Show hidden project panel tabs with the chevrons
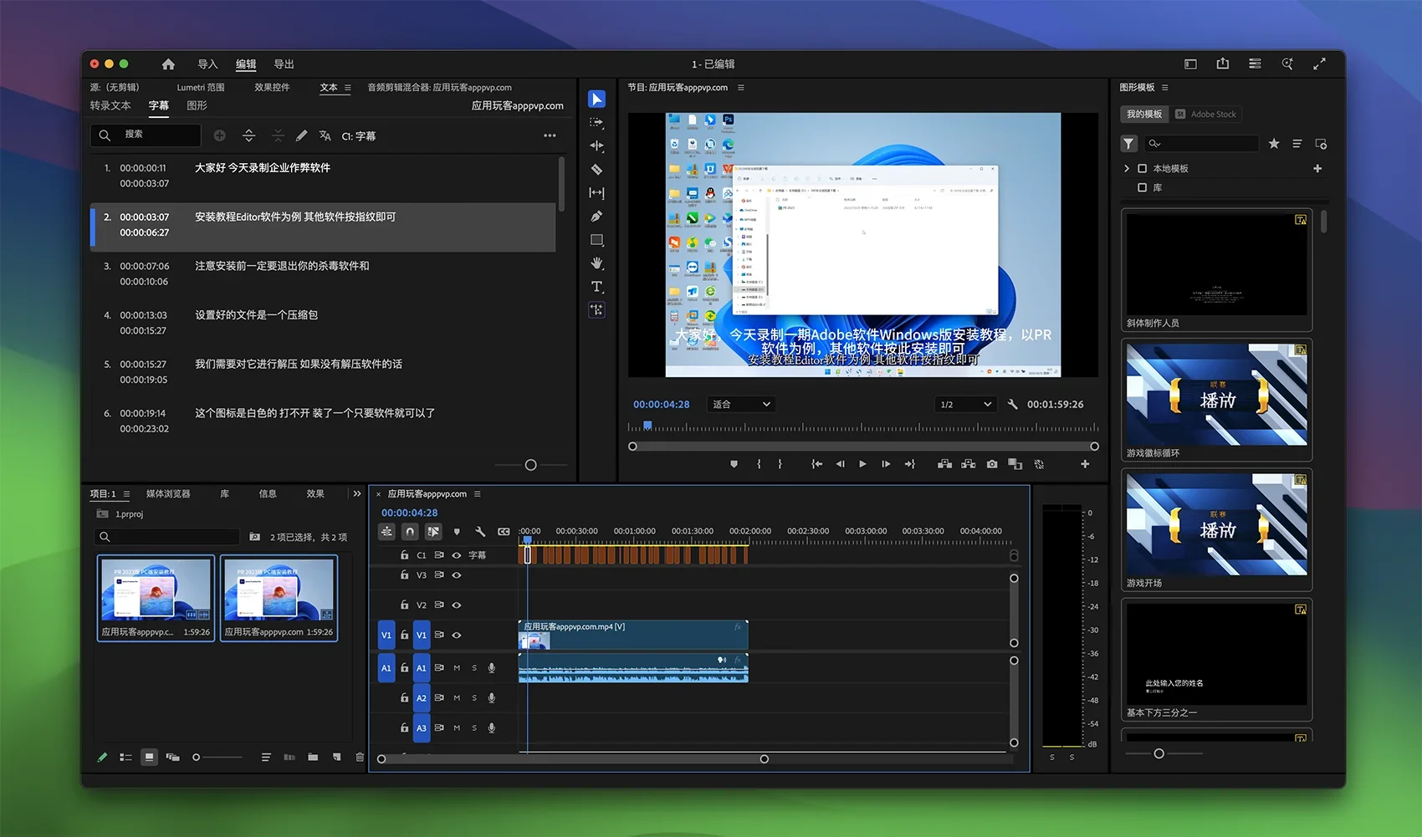Screen dimensions: 1422x837 point(357,494)
